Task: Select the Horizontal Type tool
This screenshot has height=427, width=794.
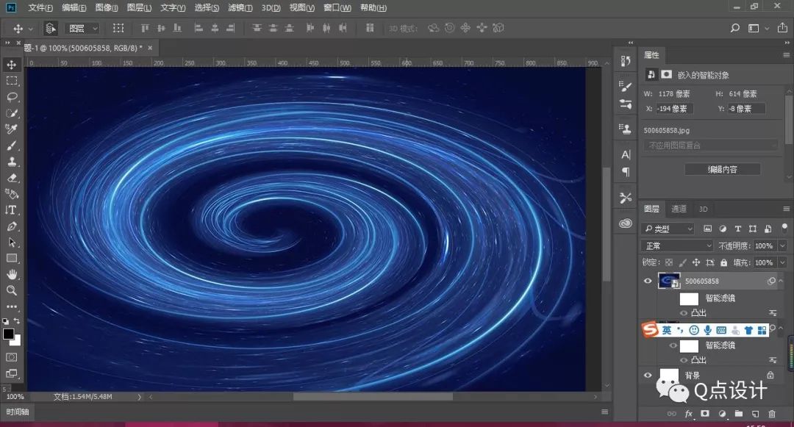Action: (x=12, y=210)
